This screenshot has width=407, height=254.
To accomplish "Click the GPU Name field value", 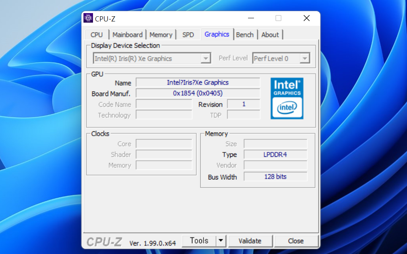I will pyautogui.click(x=198, y=83).
